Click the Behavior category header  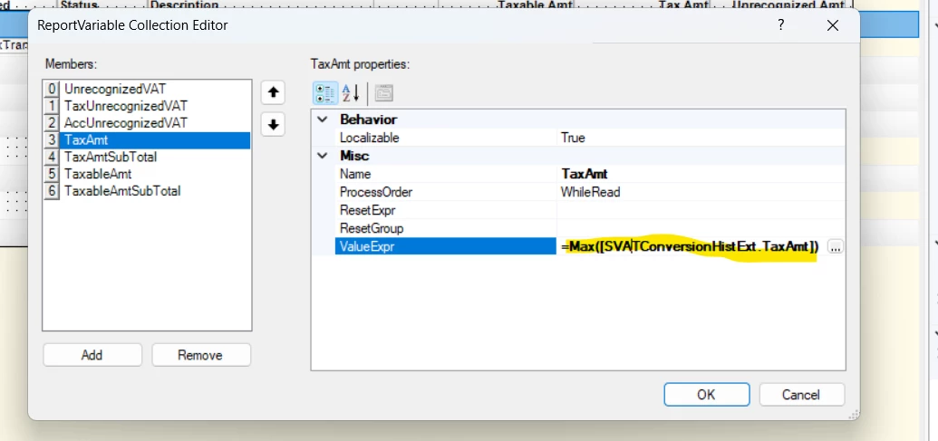point(369,120)
